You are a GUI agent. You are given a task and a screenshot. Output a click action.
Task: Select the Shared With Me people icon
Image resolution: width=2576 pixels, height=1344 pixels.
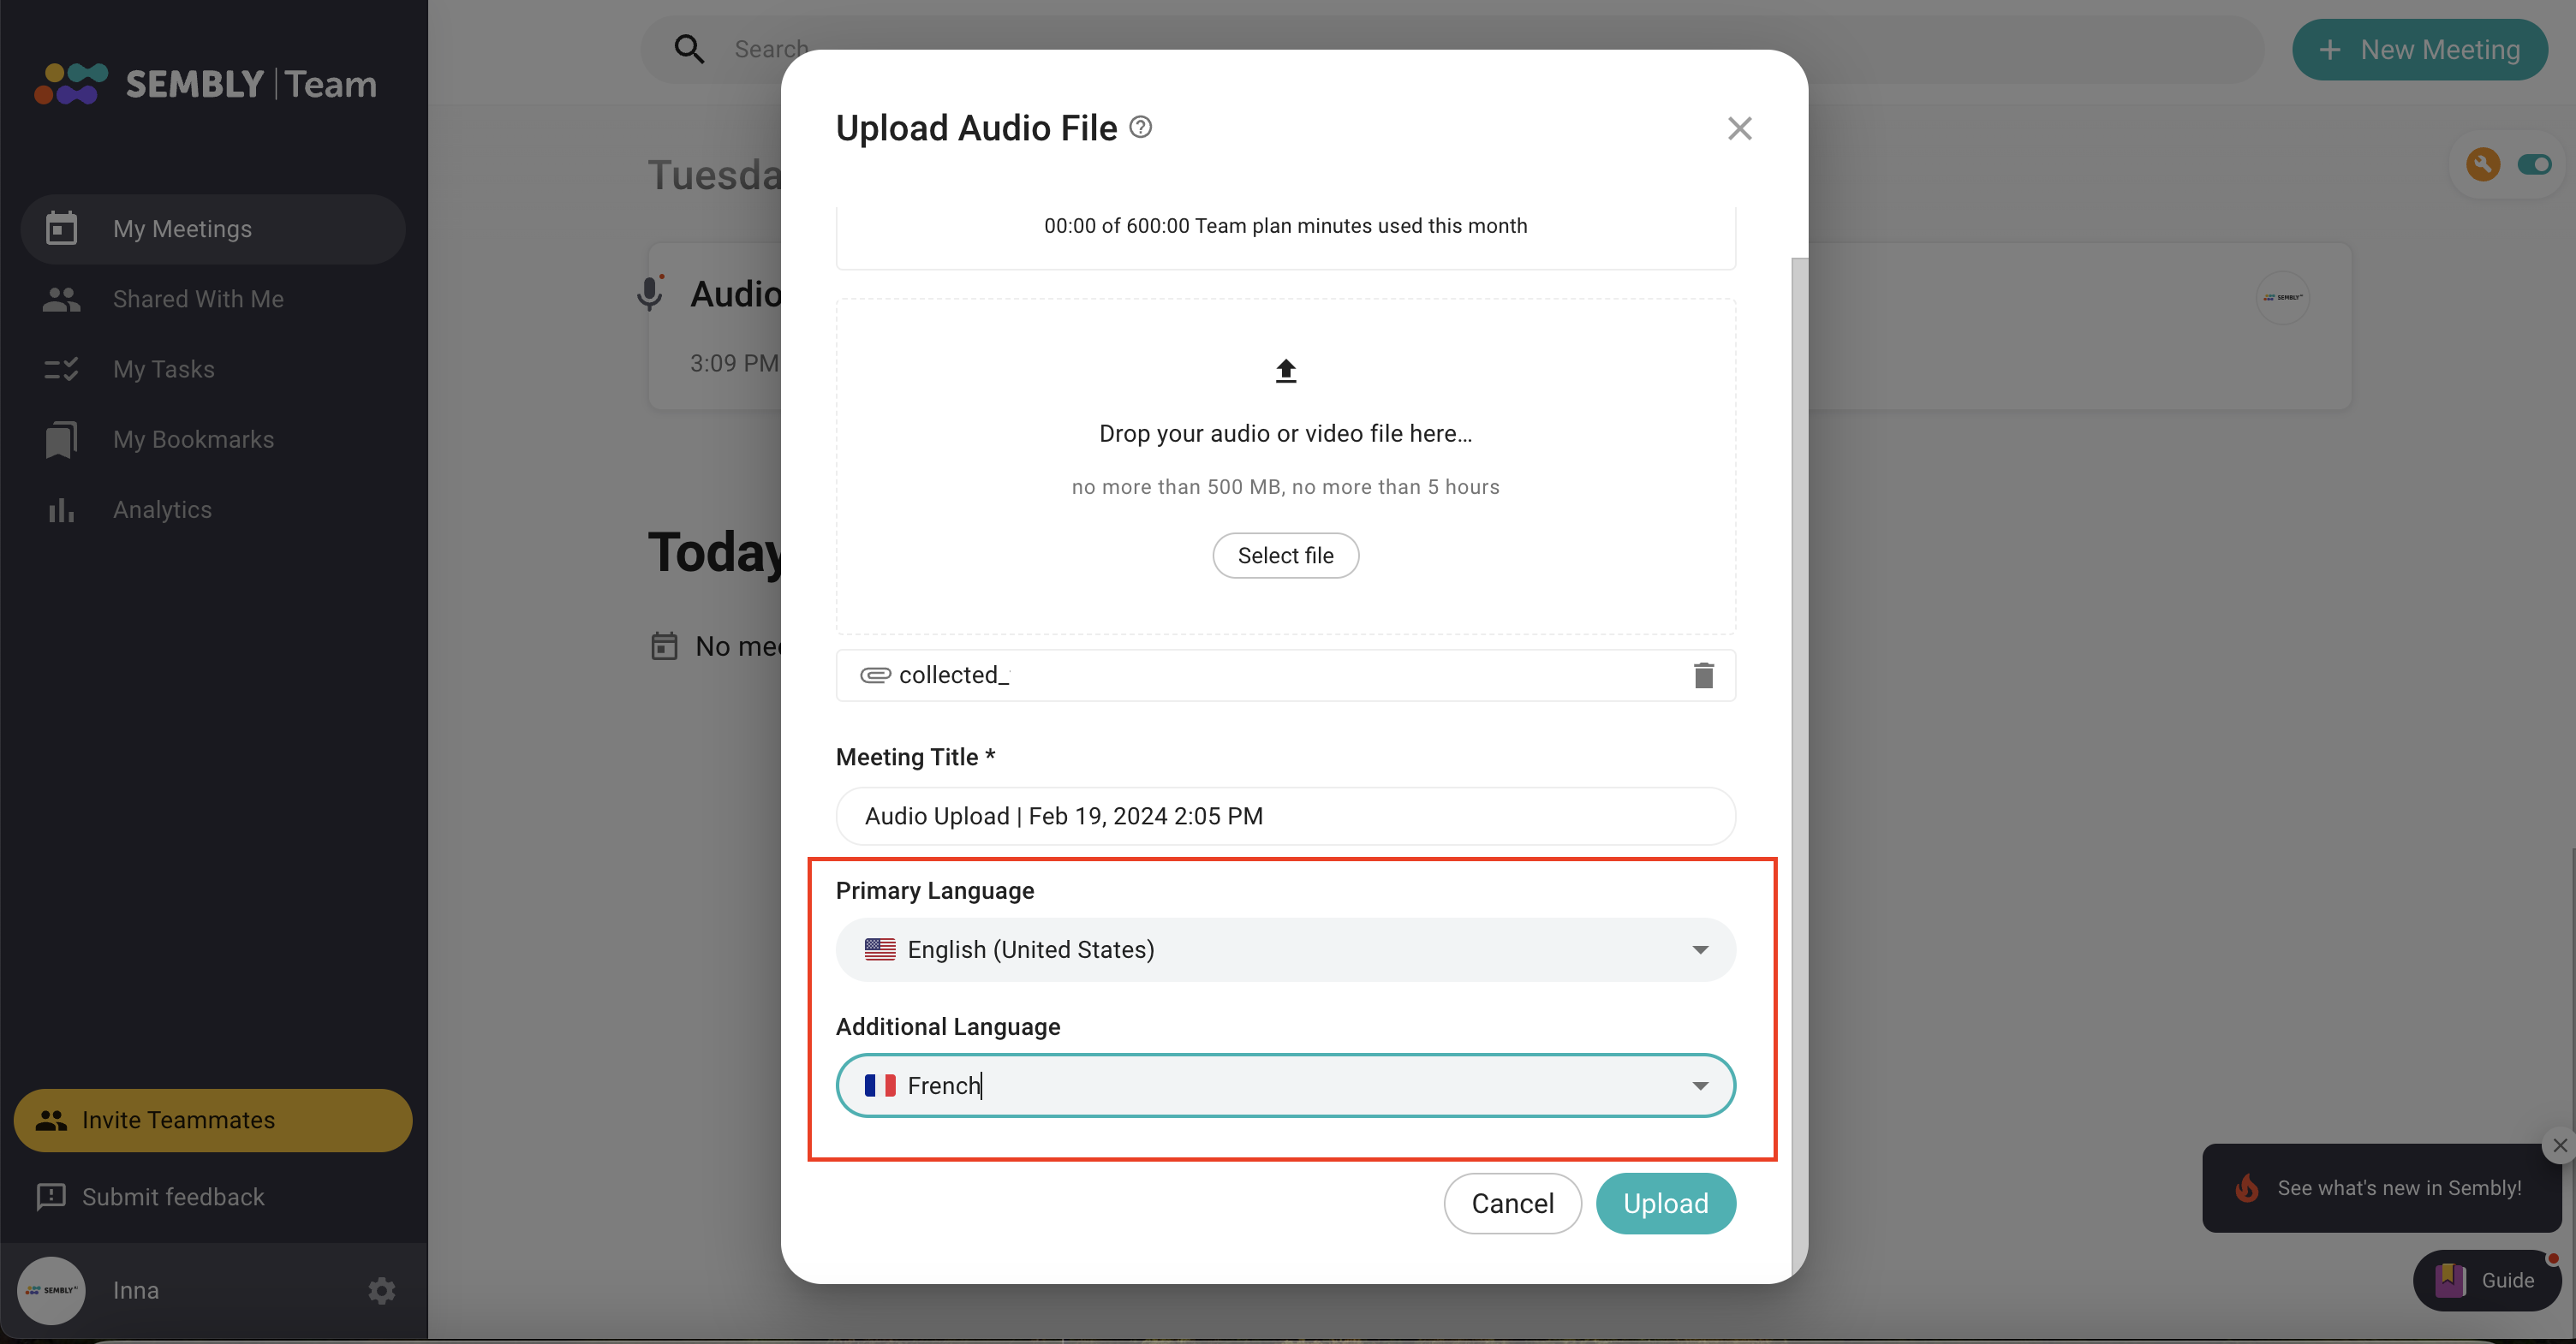(61, 299)
